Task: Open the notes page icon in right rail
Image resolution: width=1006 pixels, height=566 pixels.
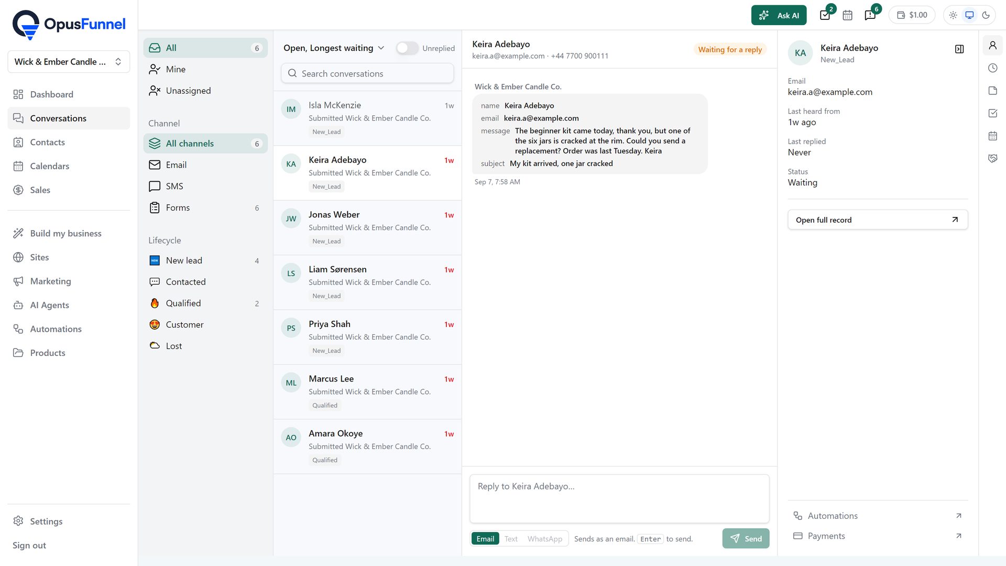Action: pos(992,91)
